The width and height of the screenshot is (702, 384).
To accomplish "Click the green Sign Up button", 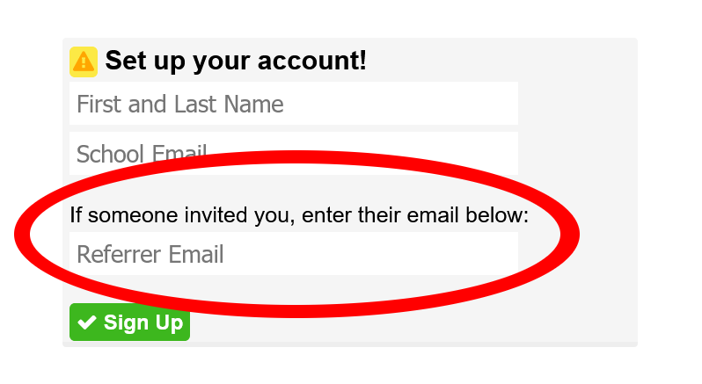I will tap(129, 322).
